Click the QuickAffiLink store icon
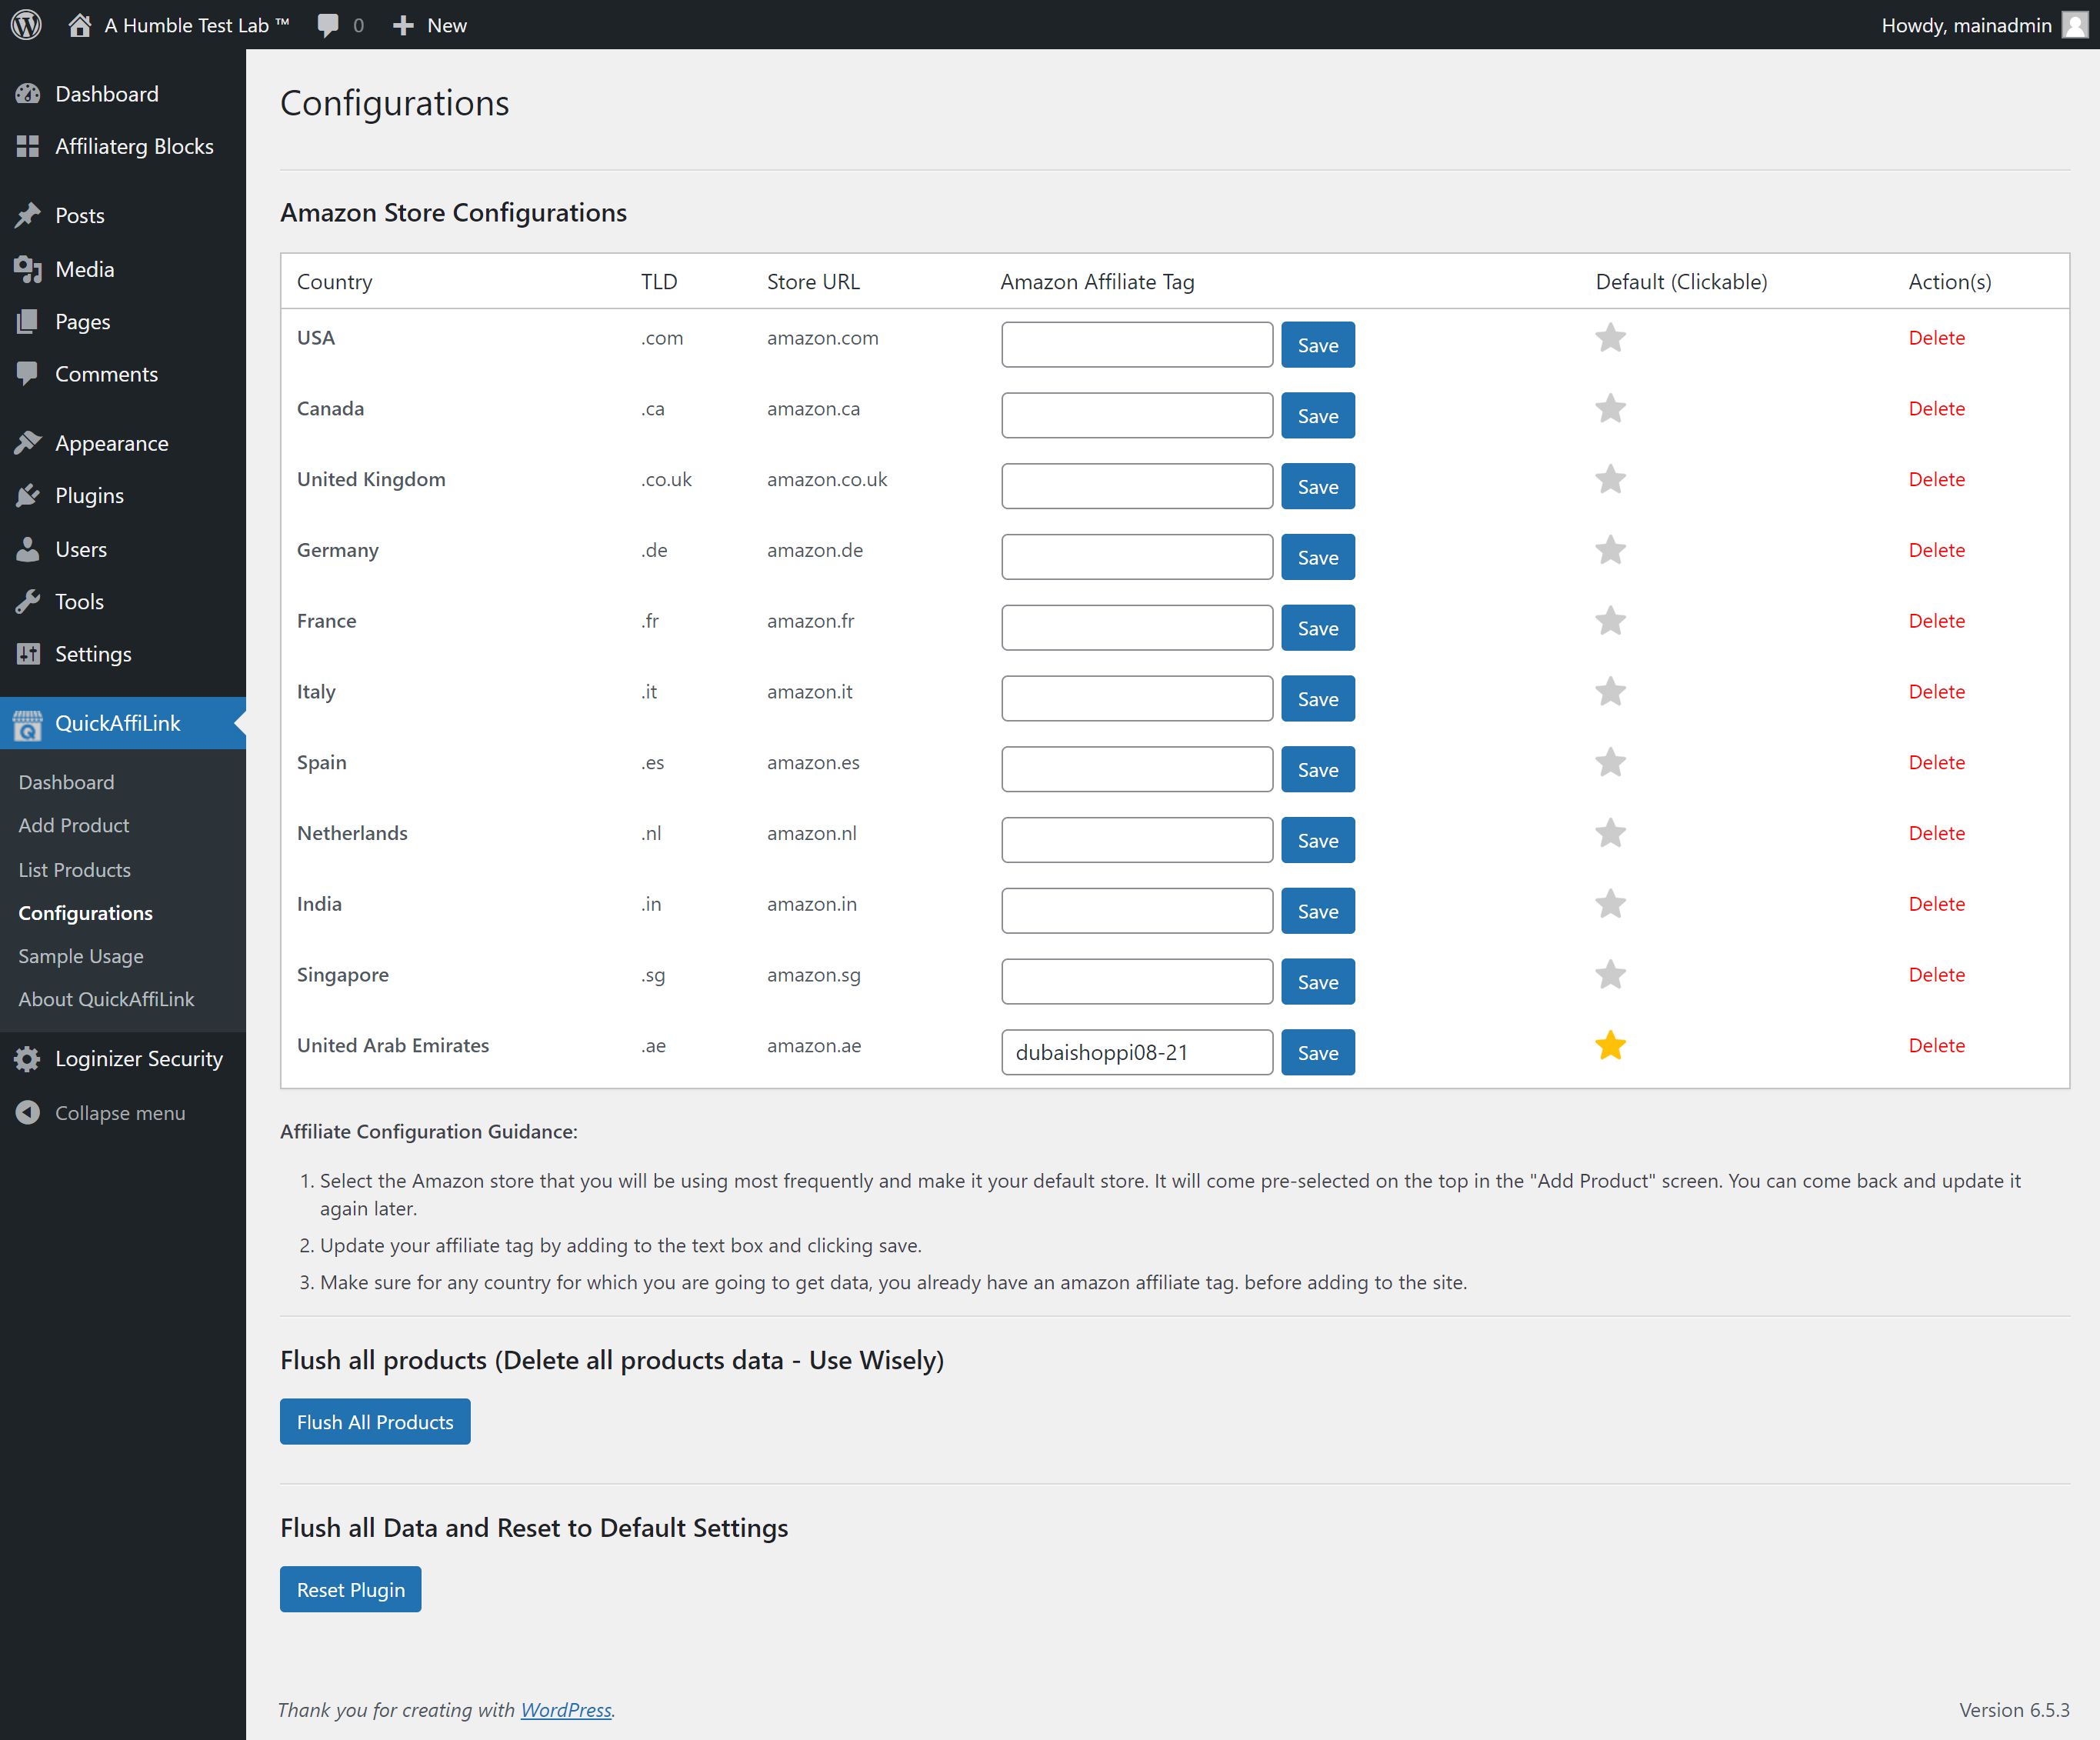This screenshot has height=1740, width=2100. click(x=28, y=725)
